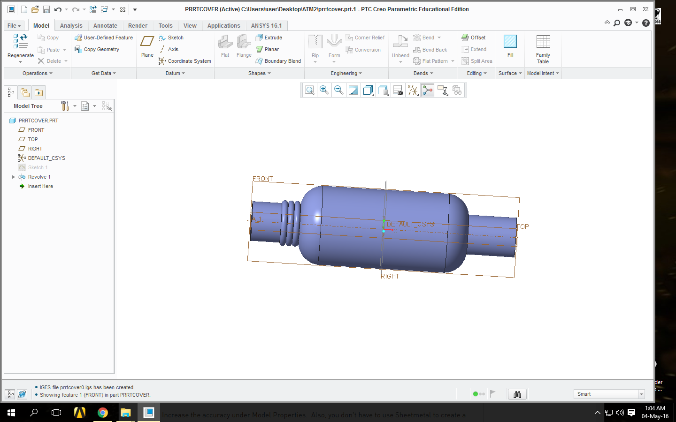Switch to the Render tab
The height and width of the screenshot is (422, 676).
[x=138, y=26]
